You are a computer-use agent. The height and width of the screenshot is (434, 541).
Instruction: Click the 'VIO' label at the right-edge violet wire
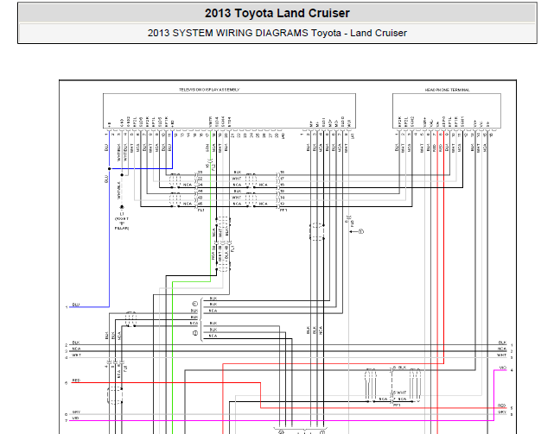pos(502,368)
